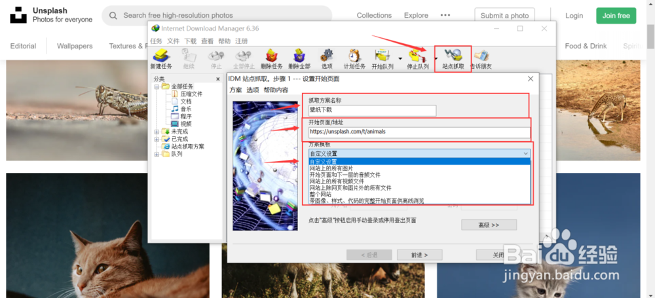Select 网站上的所有图片 template option
Image resolution: width=655 pixels, height=298 pixels.
pyautogui.click(x=419, y=168)
